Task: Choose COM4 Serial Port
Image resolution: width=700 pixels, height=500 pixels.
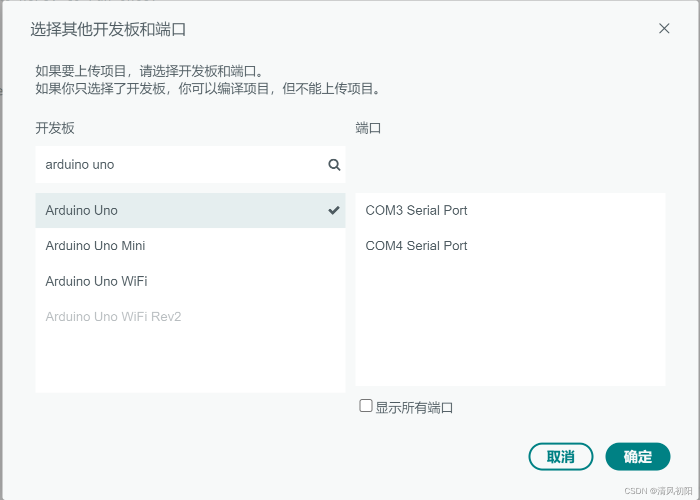Action: (x=416, y=245)
